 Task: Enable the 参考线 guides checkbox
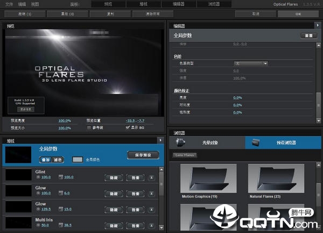coord(89,128)
